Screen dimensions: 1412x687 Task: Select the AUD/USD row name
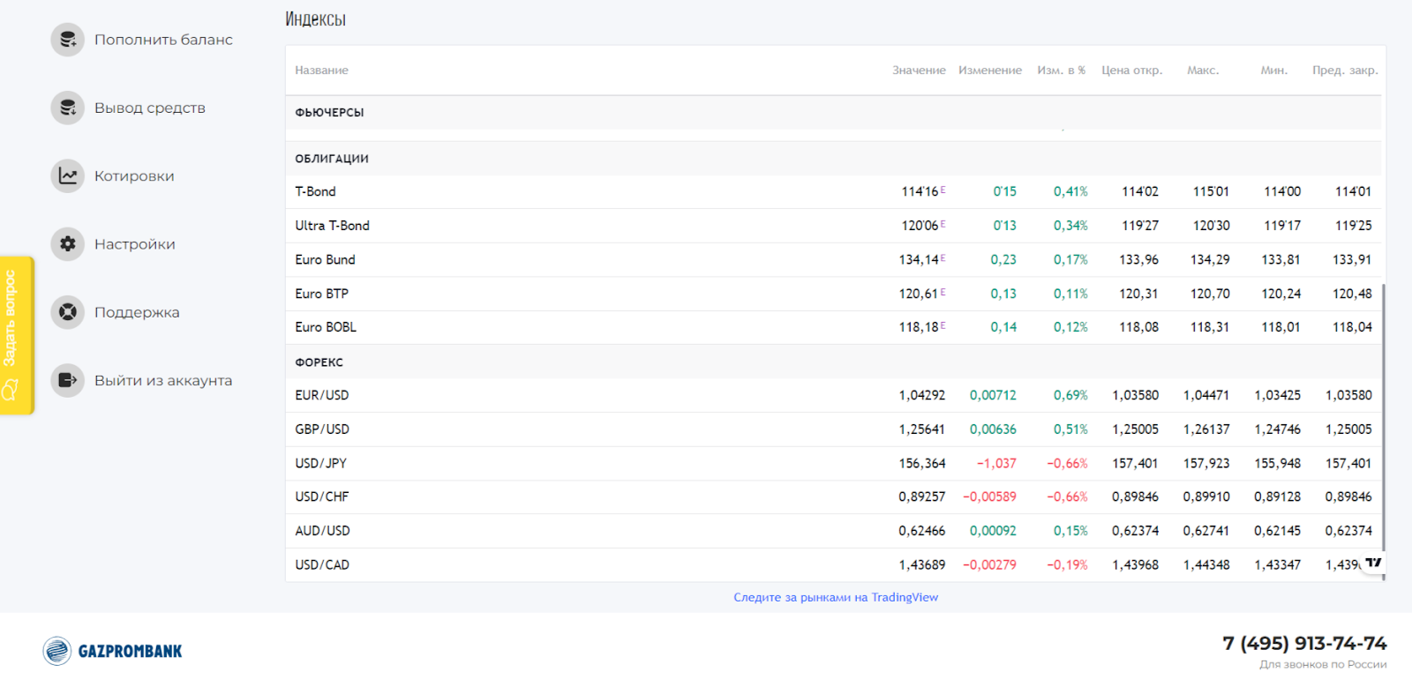coord(322,531)
